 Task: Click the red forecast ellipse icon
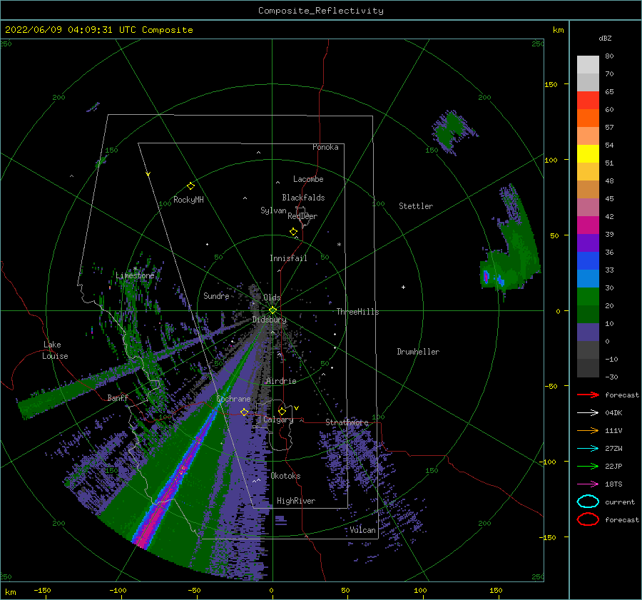pyautogui.click(x=588, y=519)
